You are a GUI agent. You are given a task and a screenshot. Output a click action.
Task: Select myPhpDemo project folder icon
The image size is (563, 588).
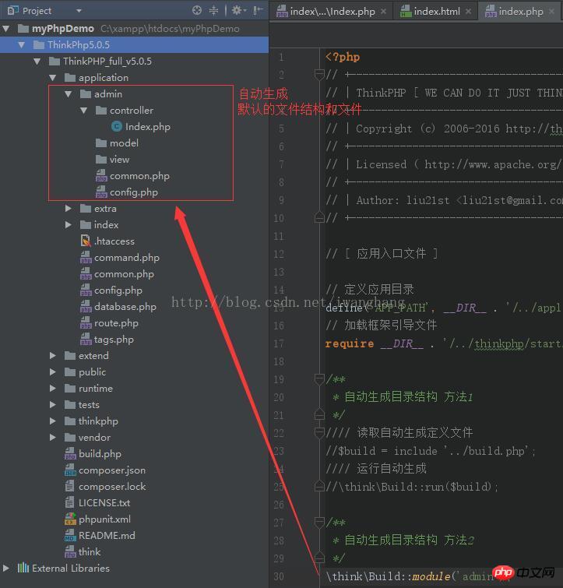[x=23, y=29]
